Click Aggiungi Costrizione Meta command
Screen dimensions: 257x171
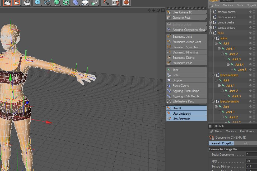coord(186,30)
